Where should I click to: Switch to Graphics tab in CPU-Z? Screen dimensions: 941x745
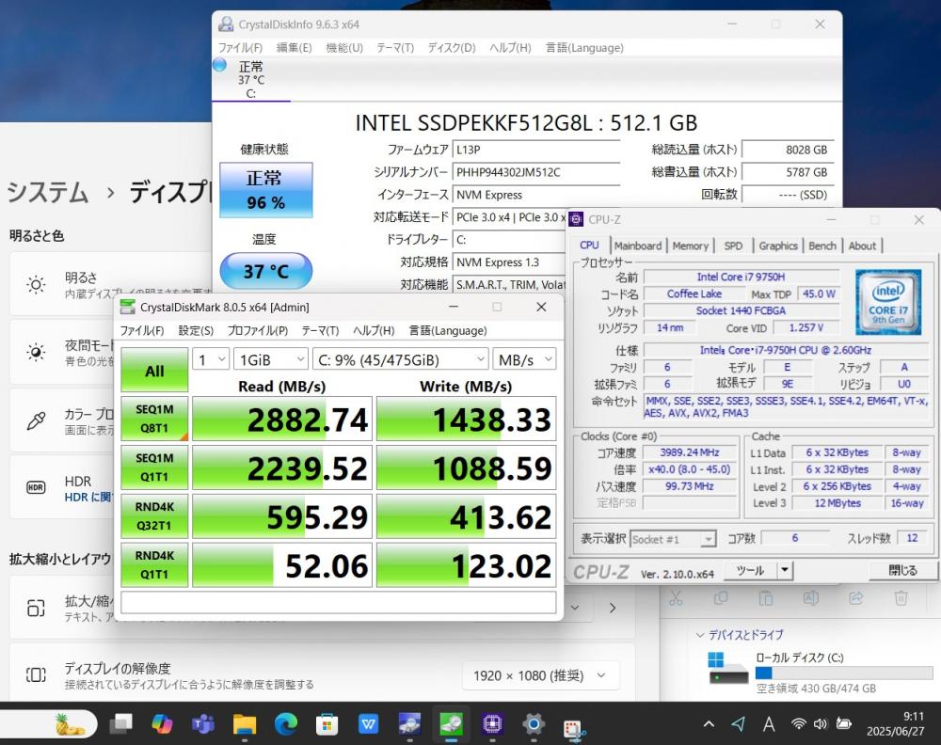tap(778, 246)
